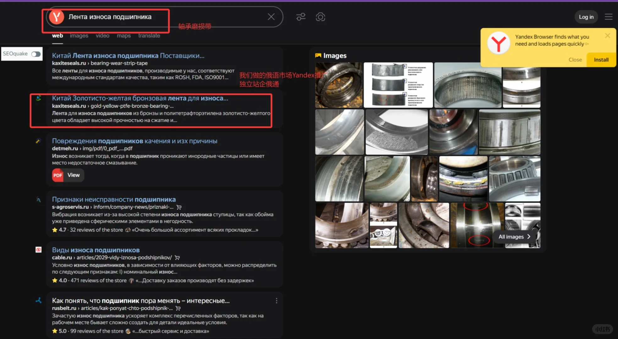Click favicon of Золотисто-желтая result
Image resolution: width=618 pixels, height=339 pixels.
(x=38, y=98)
